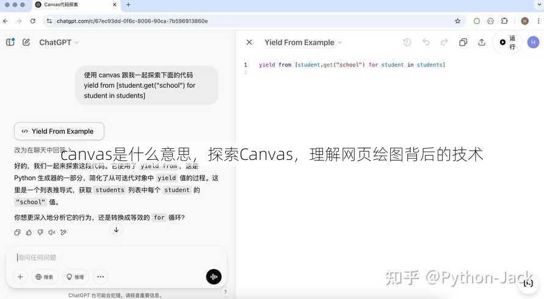Click code line 1 in the canvas editor
544x299 pixels.
pyautogui.click(x=352, y=65)
